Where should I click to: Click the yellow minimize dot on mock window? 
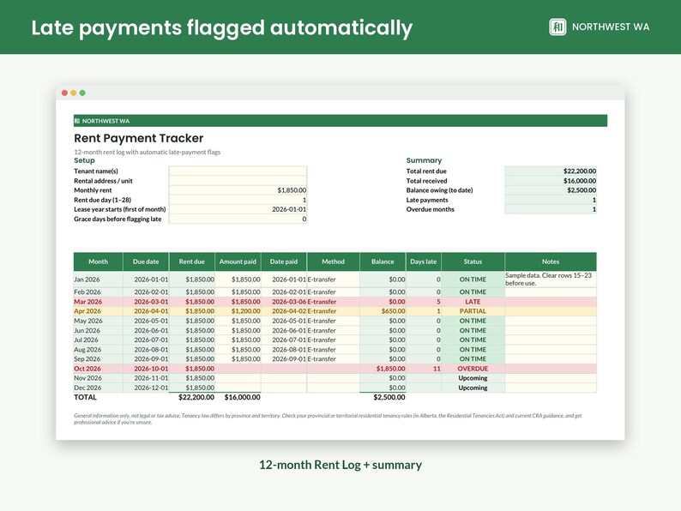coord(74,93)
